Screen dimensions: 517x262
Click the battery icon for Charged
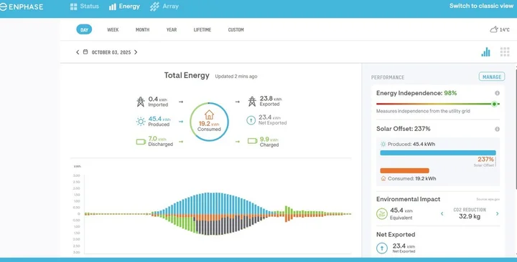(x=253, y=141)
